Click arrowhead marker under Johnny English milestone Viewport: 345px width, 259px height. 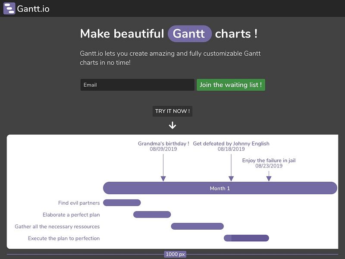(x=231, y=179)
